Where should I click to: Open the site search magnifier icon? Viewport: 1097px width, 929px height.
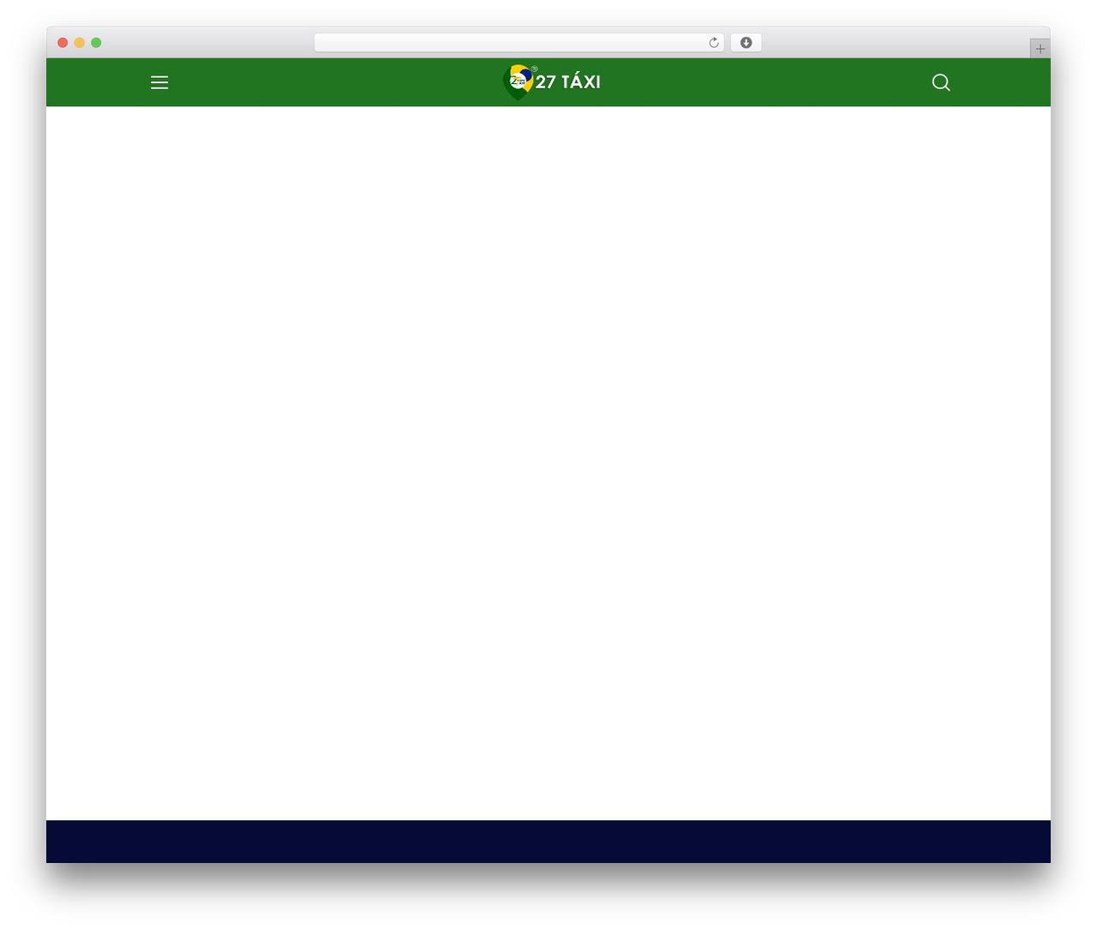click(941, 82)
